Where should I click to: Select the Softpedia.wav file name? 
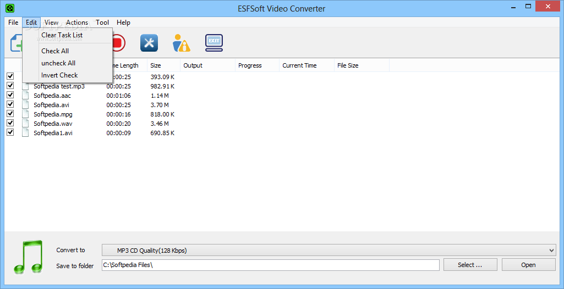pos(53,124)
